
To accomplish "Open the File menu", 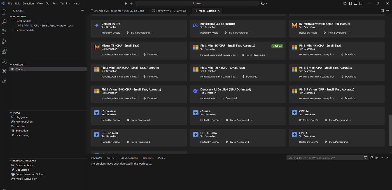I will (x=10, y=3).
